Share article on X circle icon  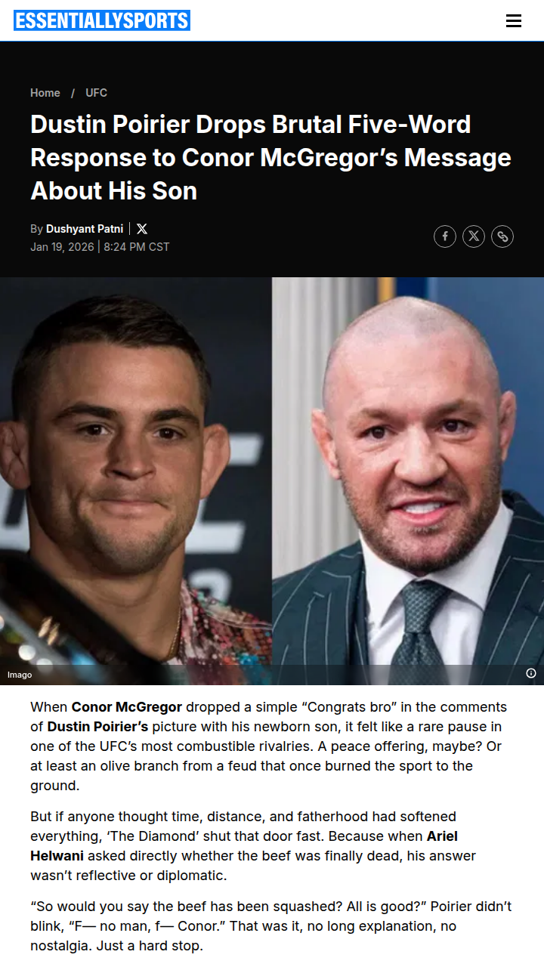(x=474, y=236)
